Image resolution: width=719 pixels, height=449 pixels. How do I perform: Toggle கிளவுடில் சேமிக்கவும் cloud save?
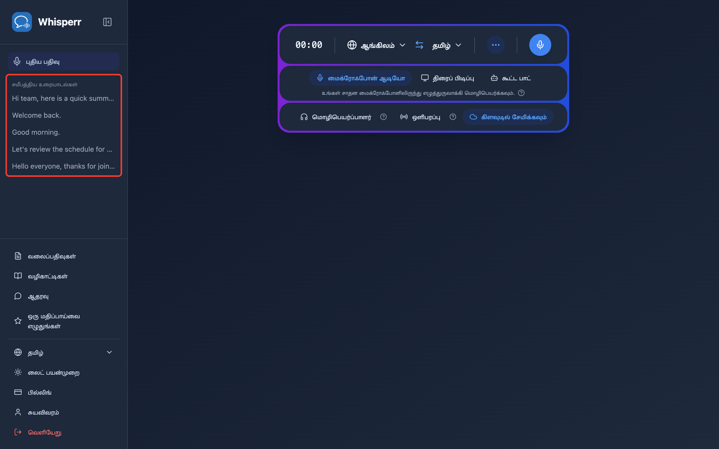(508, 117)
